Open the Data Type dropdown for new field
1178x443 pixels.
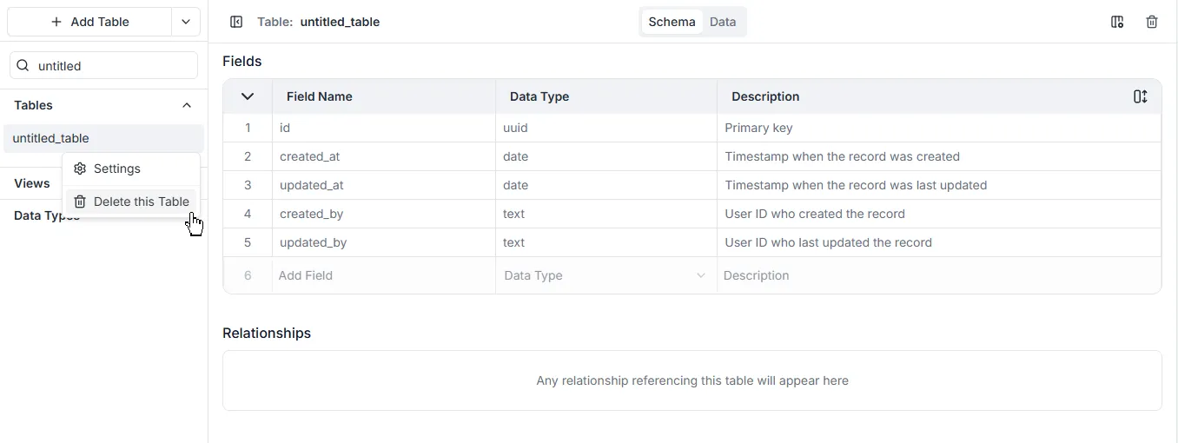coord(606,275)
